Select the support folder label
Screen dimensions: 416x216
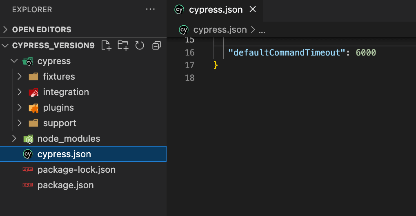(x=60, y=123)
